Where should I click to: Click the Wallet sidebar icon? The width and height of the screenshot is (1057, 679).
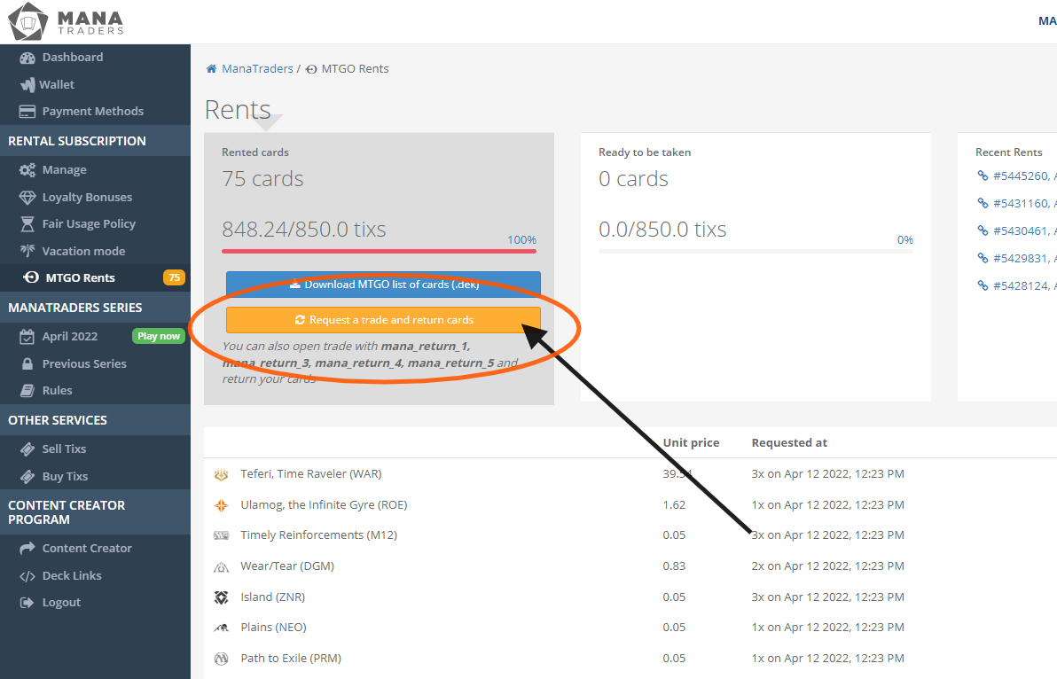(x=27, y=85)
